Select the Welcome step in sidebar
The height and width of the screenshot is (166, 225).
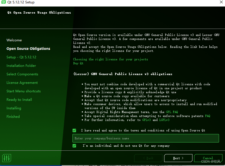tap(14, 40)
